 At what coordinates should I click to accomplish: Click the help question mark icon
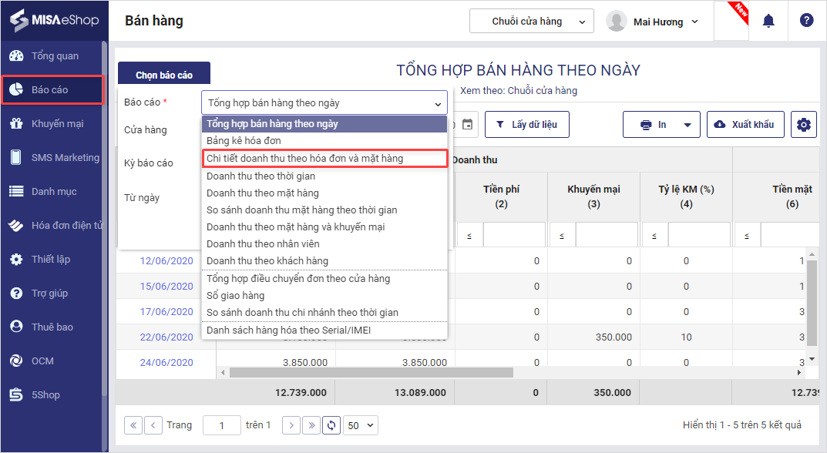[x=806, y=21]
